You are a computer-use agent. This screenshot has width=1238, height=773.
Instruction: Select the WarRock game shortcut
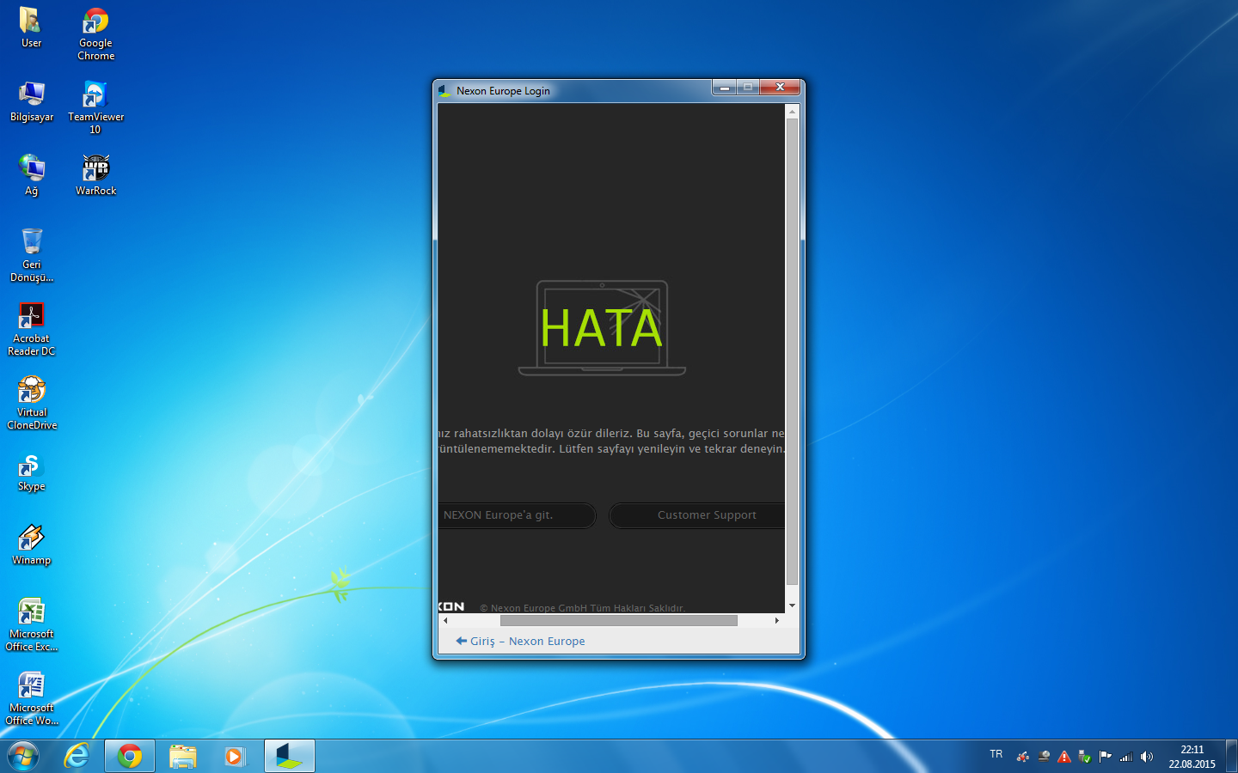[x=95, y=175]
